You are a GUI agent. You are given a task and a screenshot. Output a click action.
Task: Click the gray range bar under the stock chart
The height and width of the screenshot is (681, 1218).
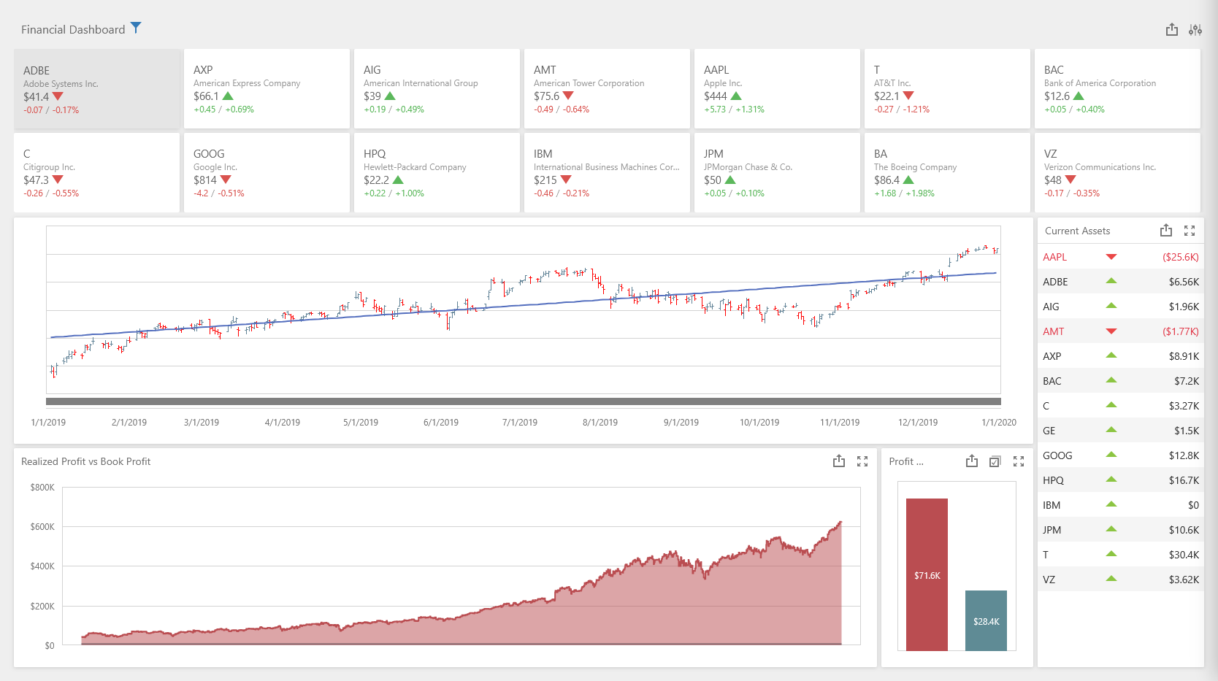click(523, 401)
